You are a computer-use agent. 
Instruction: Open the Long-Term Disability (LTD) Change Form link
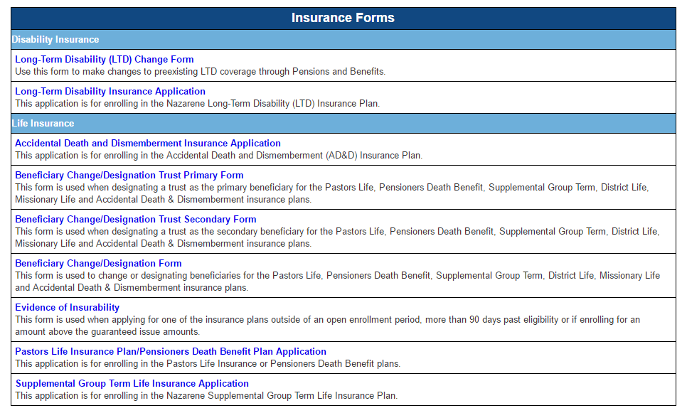pyautogui.click(x=104, y=60)
